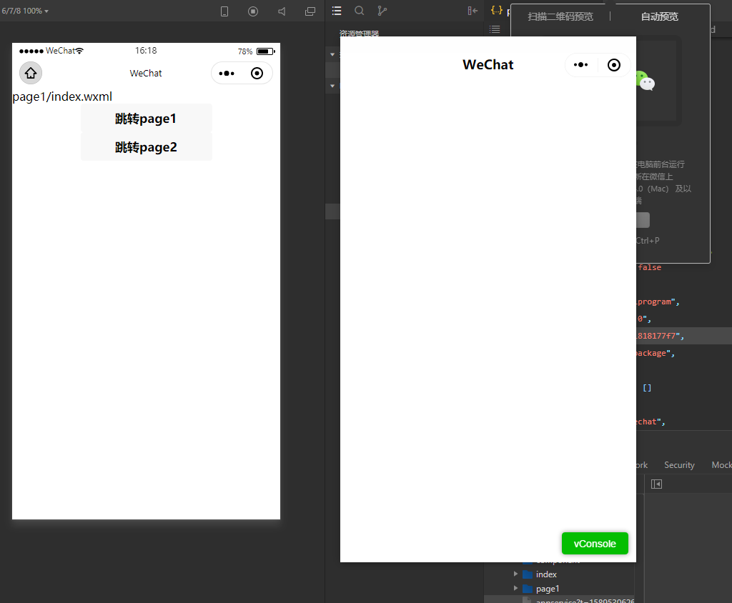Click the home button in simulator navigation bar

(x=31, y=74)
